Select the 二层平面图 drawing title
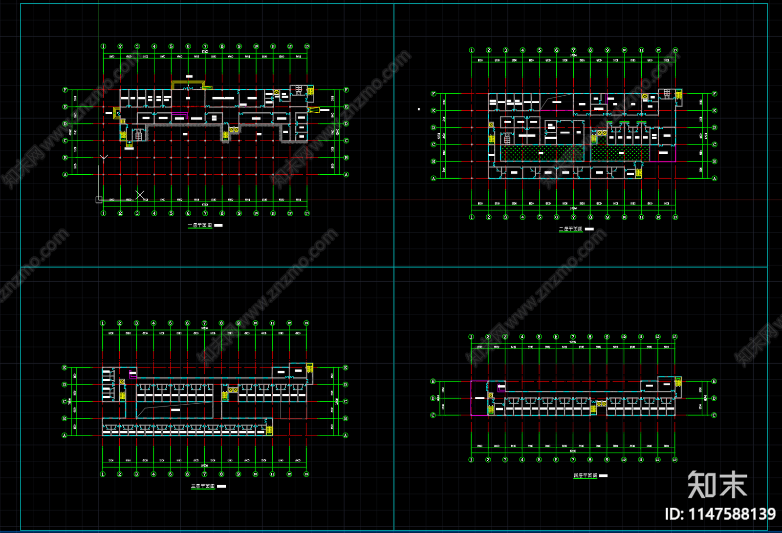Image resolution: width=782 pixels, height=533 pixels. point(571,229)
